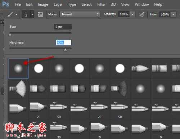Click the Photoshop Ps logo
This screenshot has height=139, width=180.
pyautogui.click(x=5, y=4)
